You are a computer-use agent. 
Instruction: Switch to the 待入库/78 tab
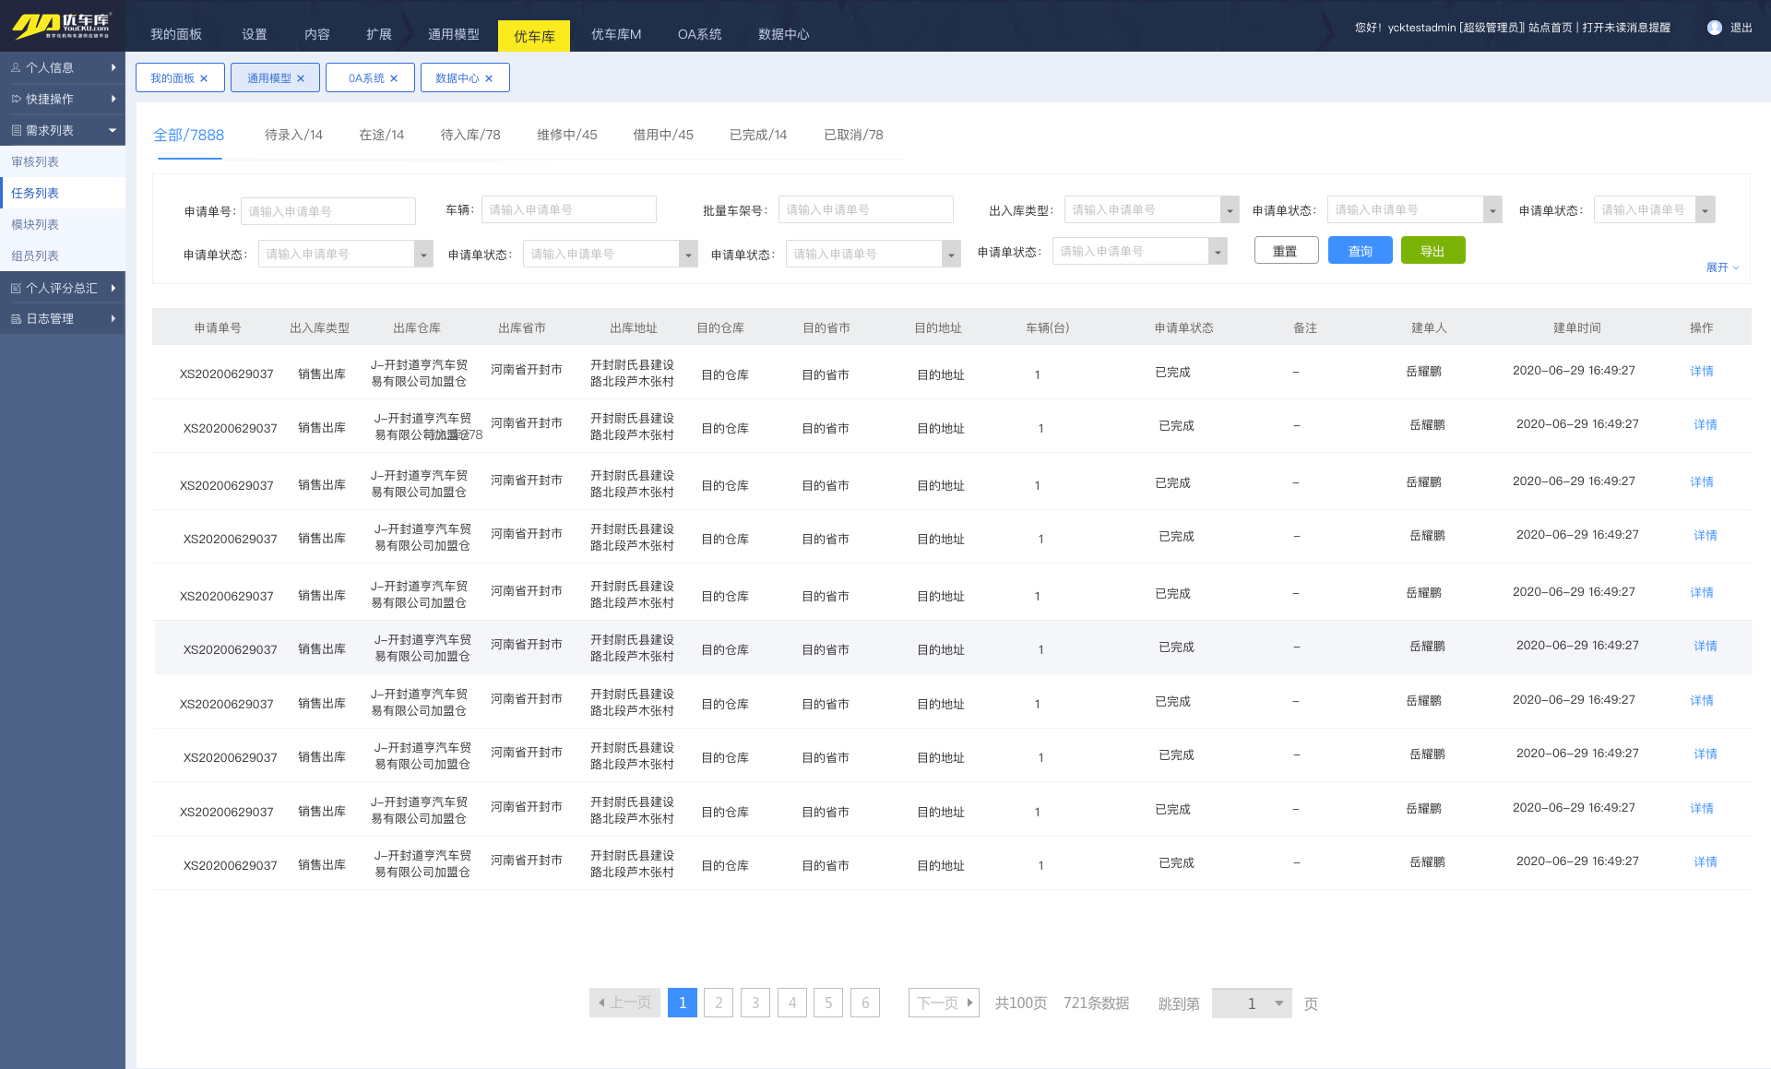(x=470, y=135)
